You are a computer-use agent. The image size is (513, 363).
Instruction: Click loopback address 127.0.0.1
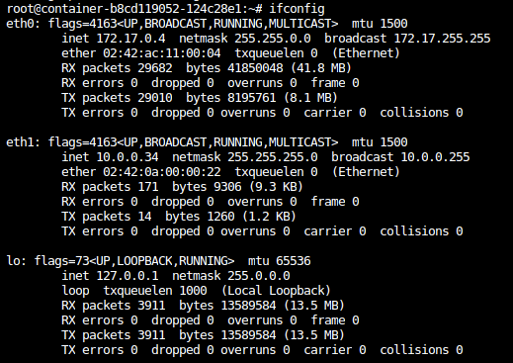coord(128,276)
